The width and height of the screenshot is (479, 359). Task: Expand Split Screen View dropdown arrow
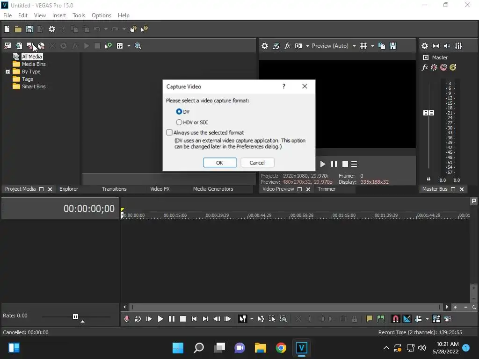(307, 46)
